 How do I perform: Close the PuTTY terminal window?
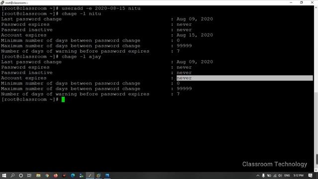click(x=312, y=2)
